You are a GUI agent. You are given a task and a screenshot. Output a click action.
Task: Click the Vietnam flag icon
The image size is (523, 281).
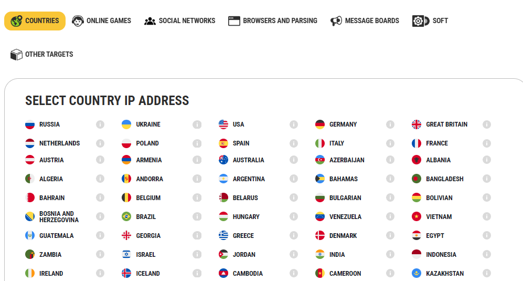(x=417, y=217)
